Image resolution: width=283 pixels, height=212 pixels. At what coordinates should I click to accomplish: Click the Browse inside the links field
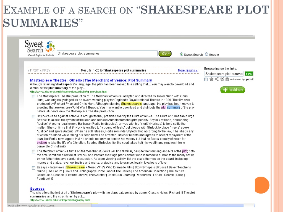point(224,74)
